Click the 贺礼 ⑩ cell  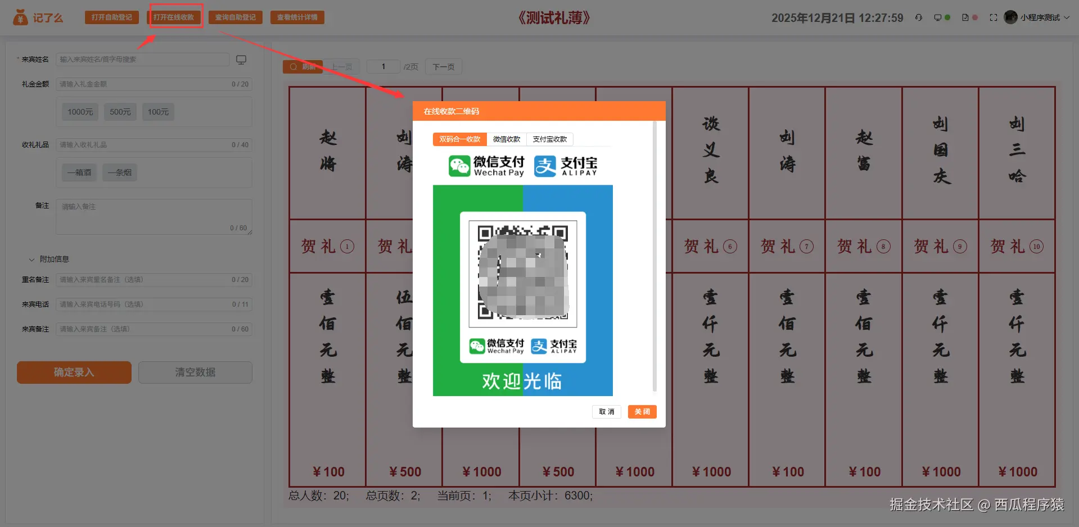click(x=1017, y=246)
